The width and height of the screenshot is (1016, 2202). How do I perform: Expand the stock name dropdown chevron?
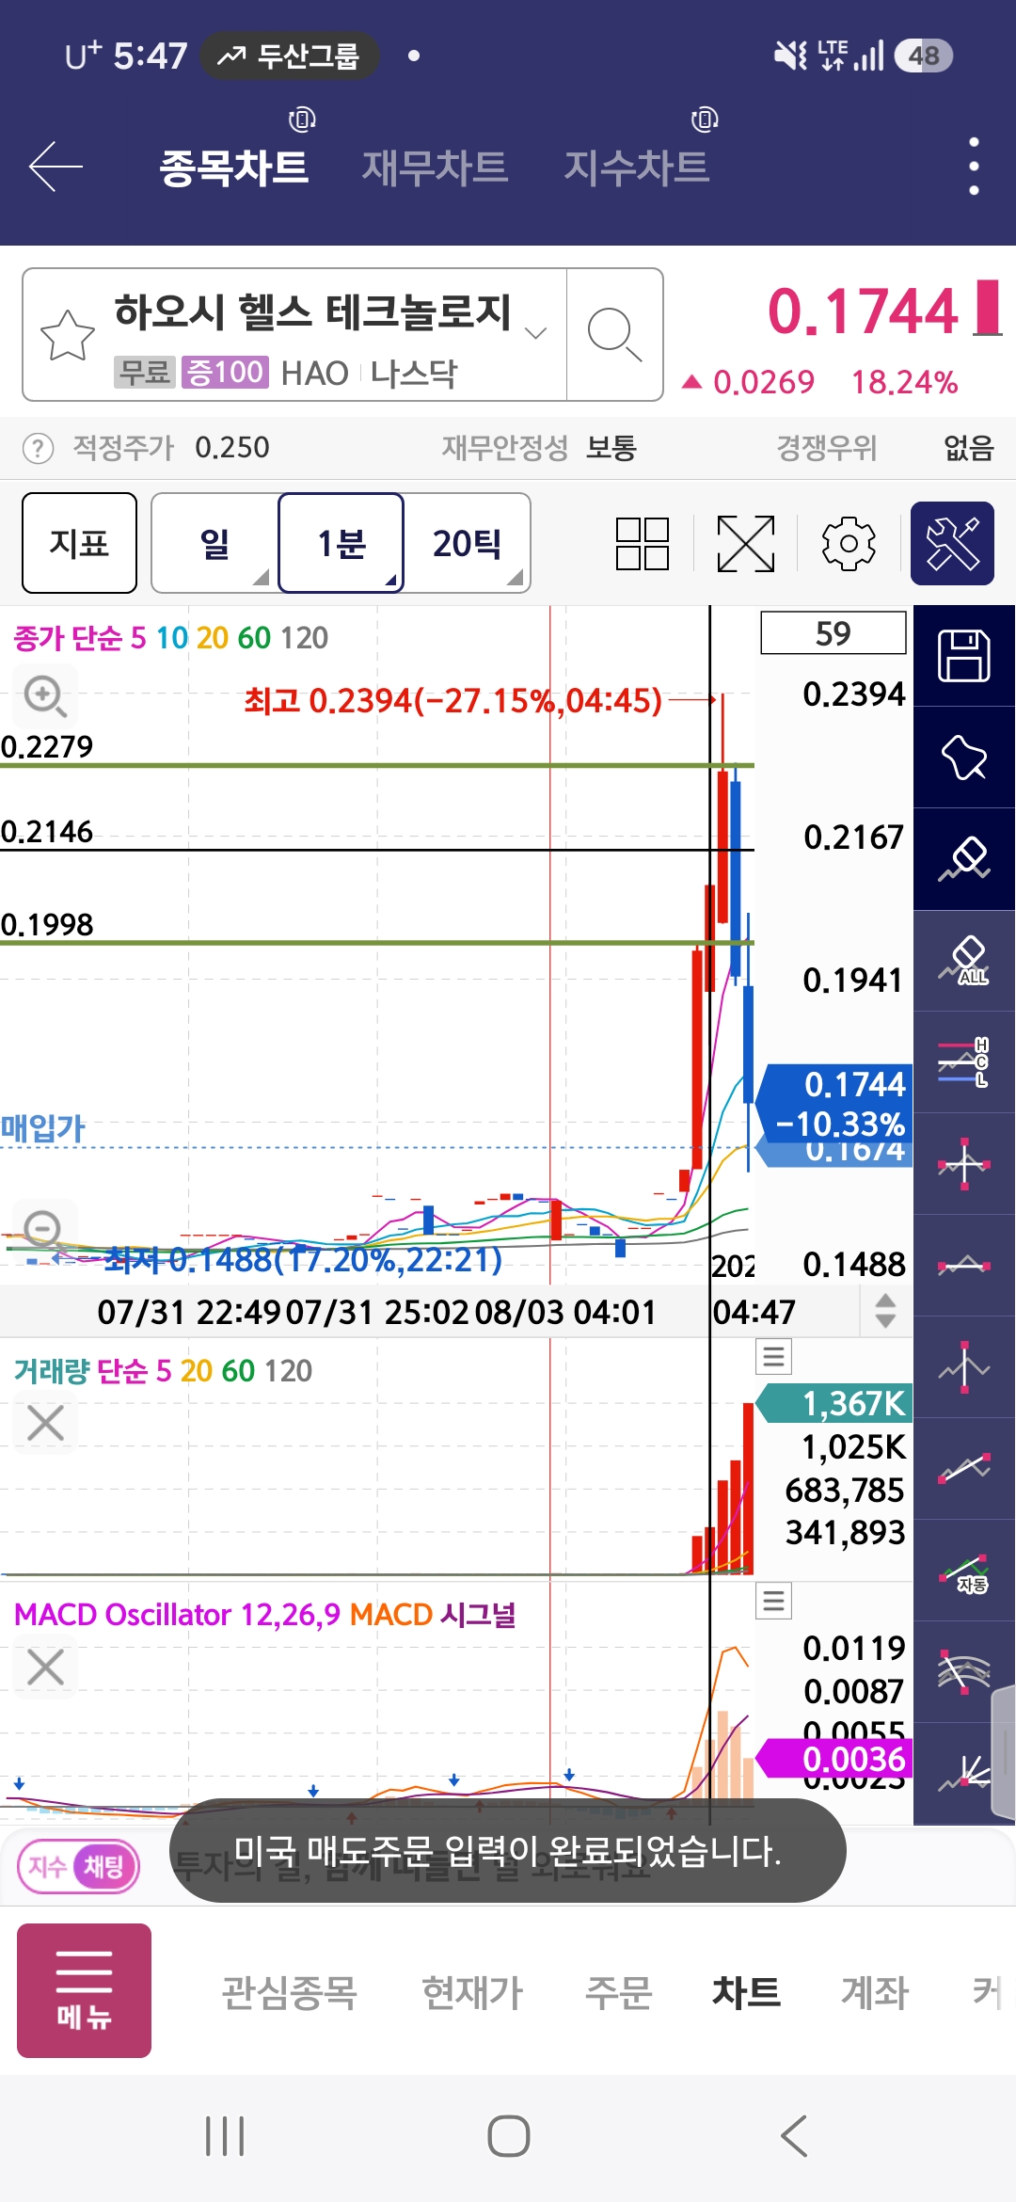(535, 332)
